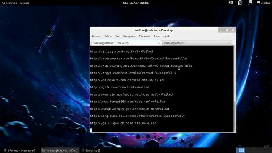
Task: Click the ridsemester.com Created Successfully line
Action: click(x=138, y=59)
